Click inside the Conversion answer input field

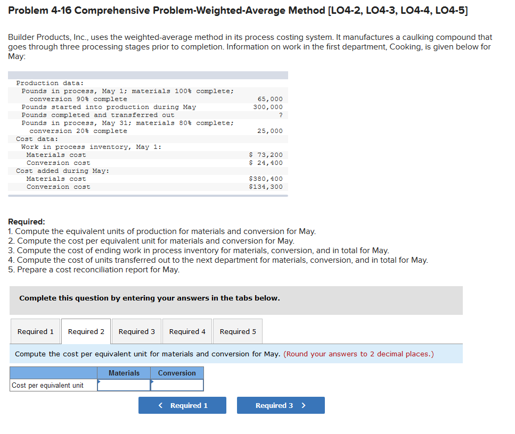pos(178,385)
